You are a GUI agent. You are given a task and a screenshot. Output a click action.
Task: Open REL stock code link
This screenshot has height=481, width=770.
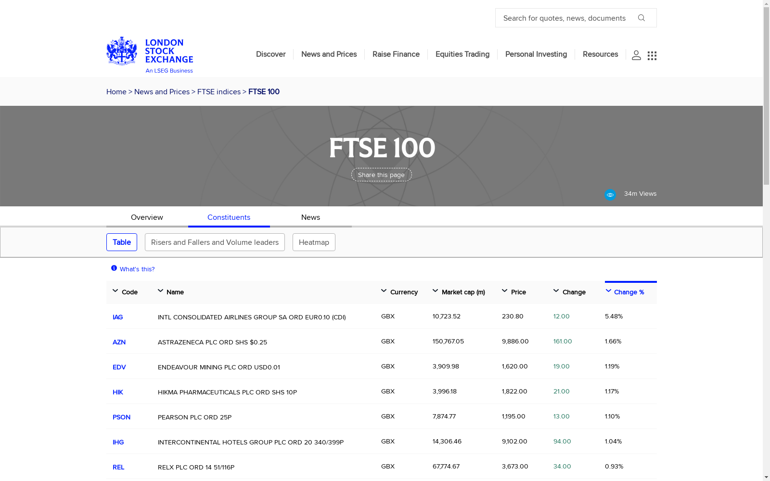pyautogui.click(x=118, y=467)
